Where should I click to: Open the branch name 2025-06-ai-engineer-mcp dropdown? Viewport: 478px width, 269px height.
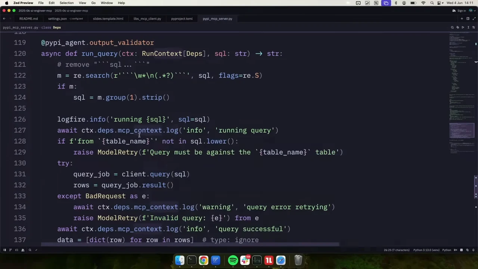71,10
